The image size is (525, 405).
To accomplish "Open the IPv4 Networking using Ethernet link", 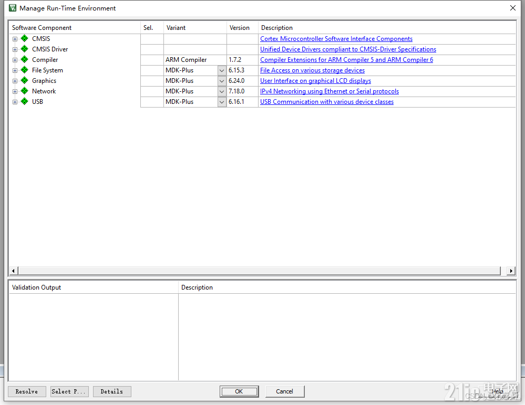I will coord(330,91).
